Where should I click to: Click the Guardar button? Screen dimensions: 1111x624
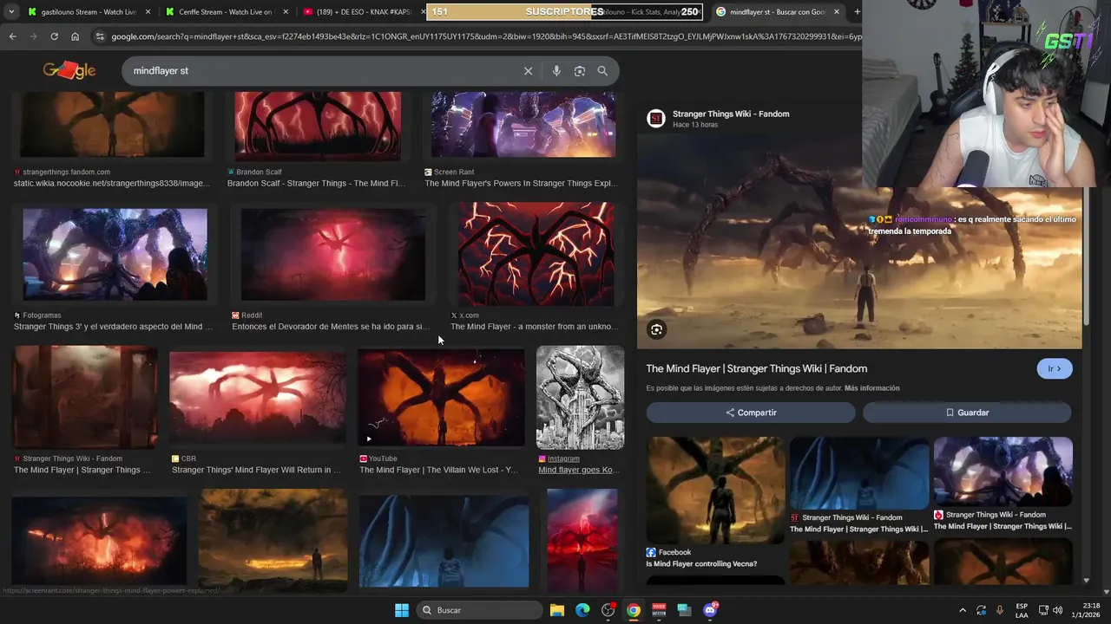[x=967, y=413]
